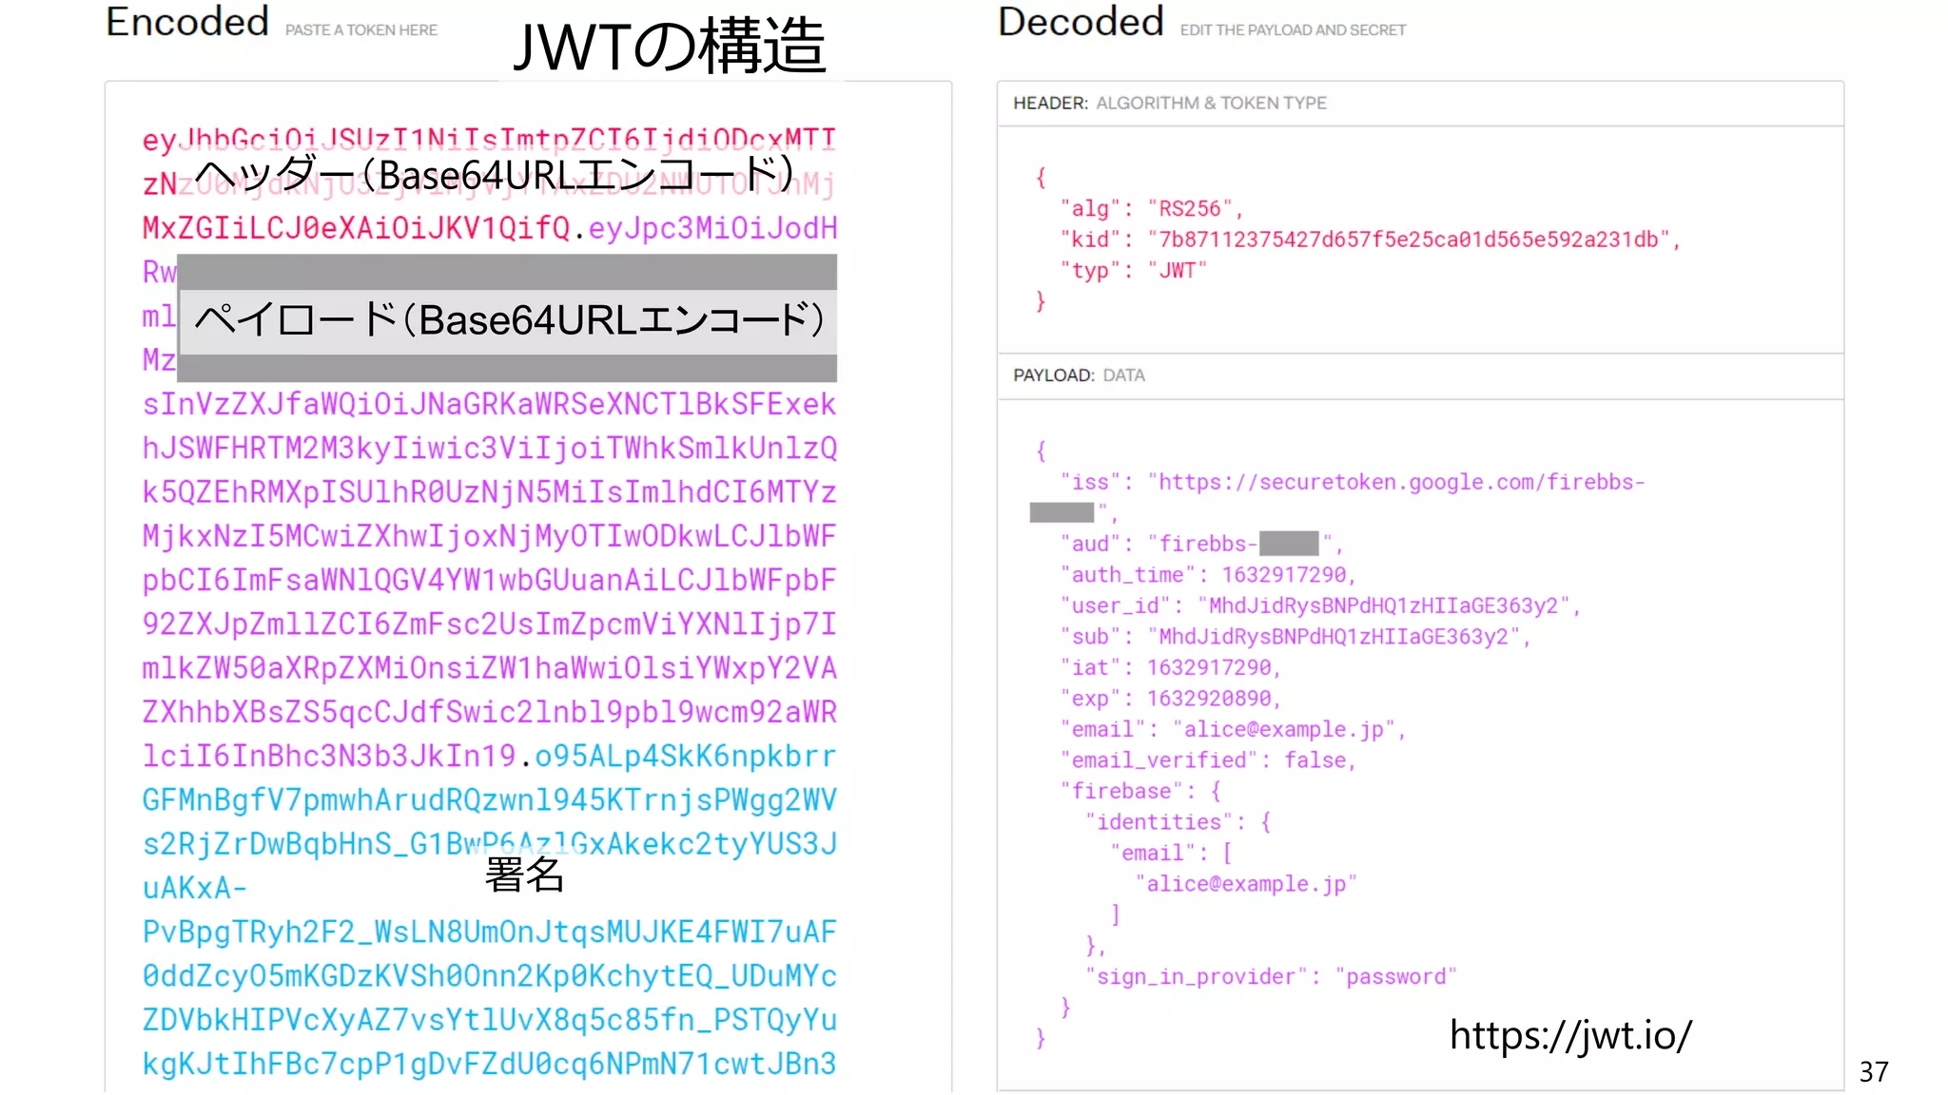
Task: Click the token line starting 'hJSWFHRTM2M3kyIiwic3Vi'
Action: [489, 448]
